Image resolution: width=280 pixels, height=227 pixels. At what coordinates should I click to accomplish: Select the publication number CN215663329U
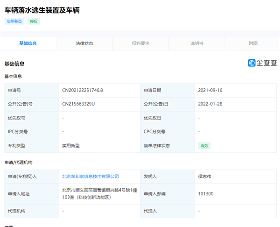78,104
